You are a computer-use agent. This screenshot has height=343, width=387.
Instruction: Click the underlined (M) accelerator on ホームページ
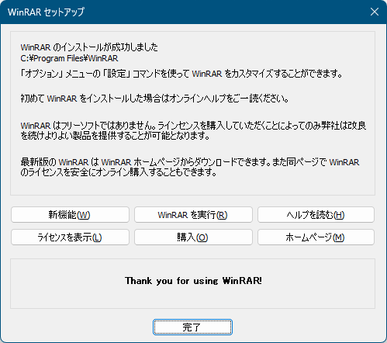pyautogui.click(x=338, y=237)
